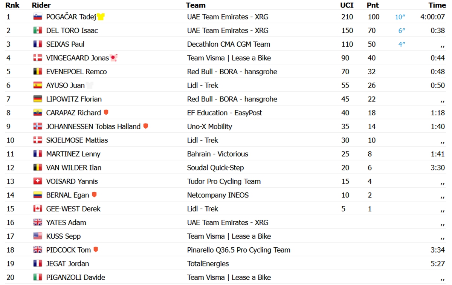Open SEIXAS Paul rider profile

click(65, 44)
